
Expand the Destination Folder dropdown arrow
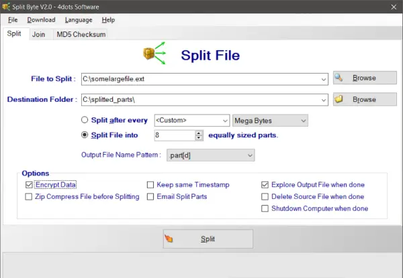[x=324, y=100]
